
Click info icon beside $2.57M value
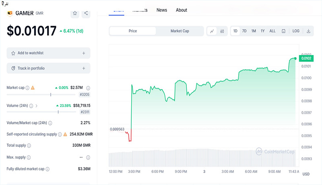pyautogui.click(x=88, y=88)
